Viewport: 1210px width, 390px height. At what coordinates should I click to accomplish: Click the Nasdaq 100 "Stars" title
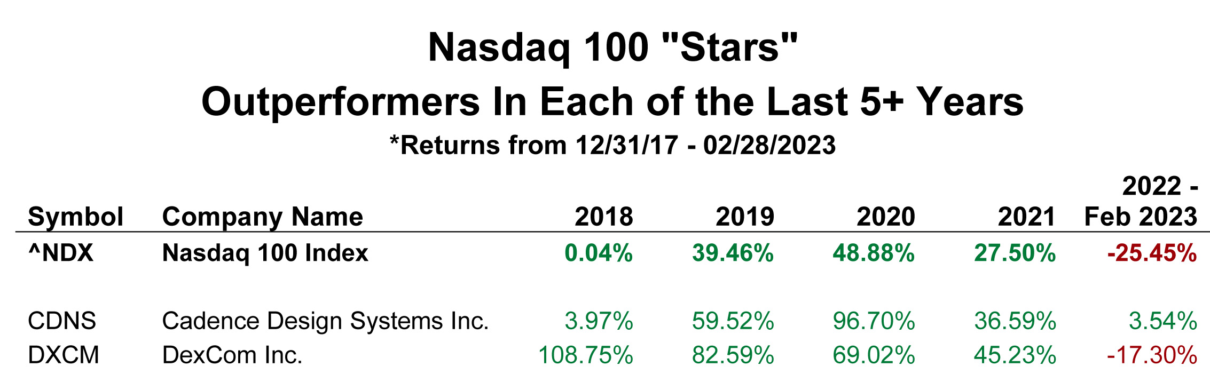[612, 48]
